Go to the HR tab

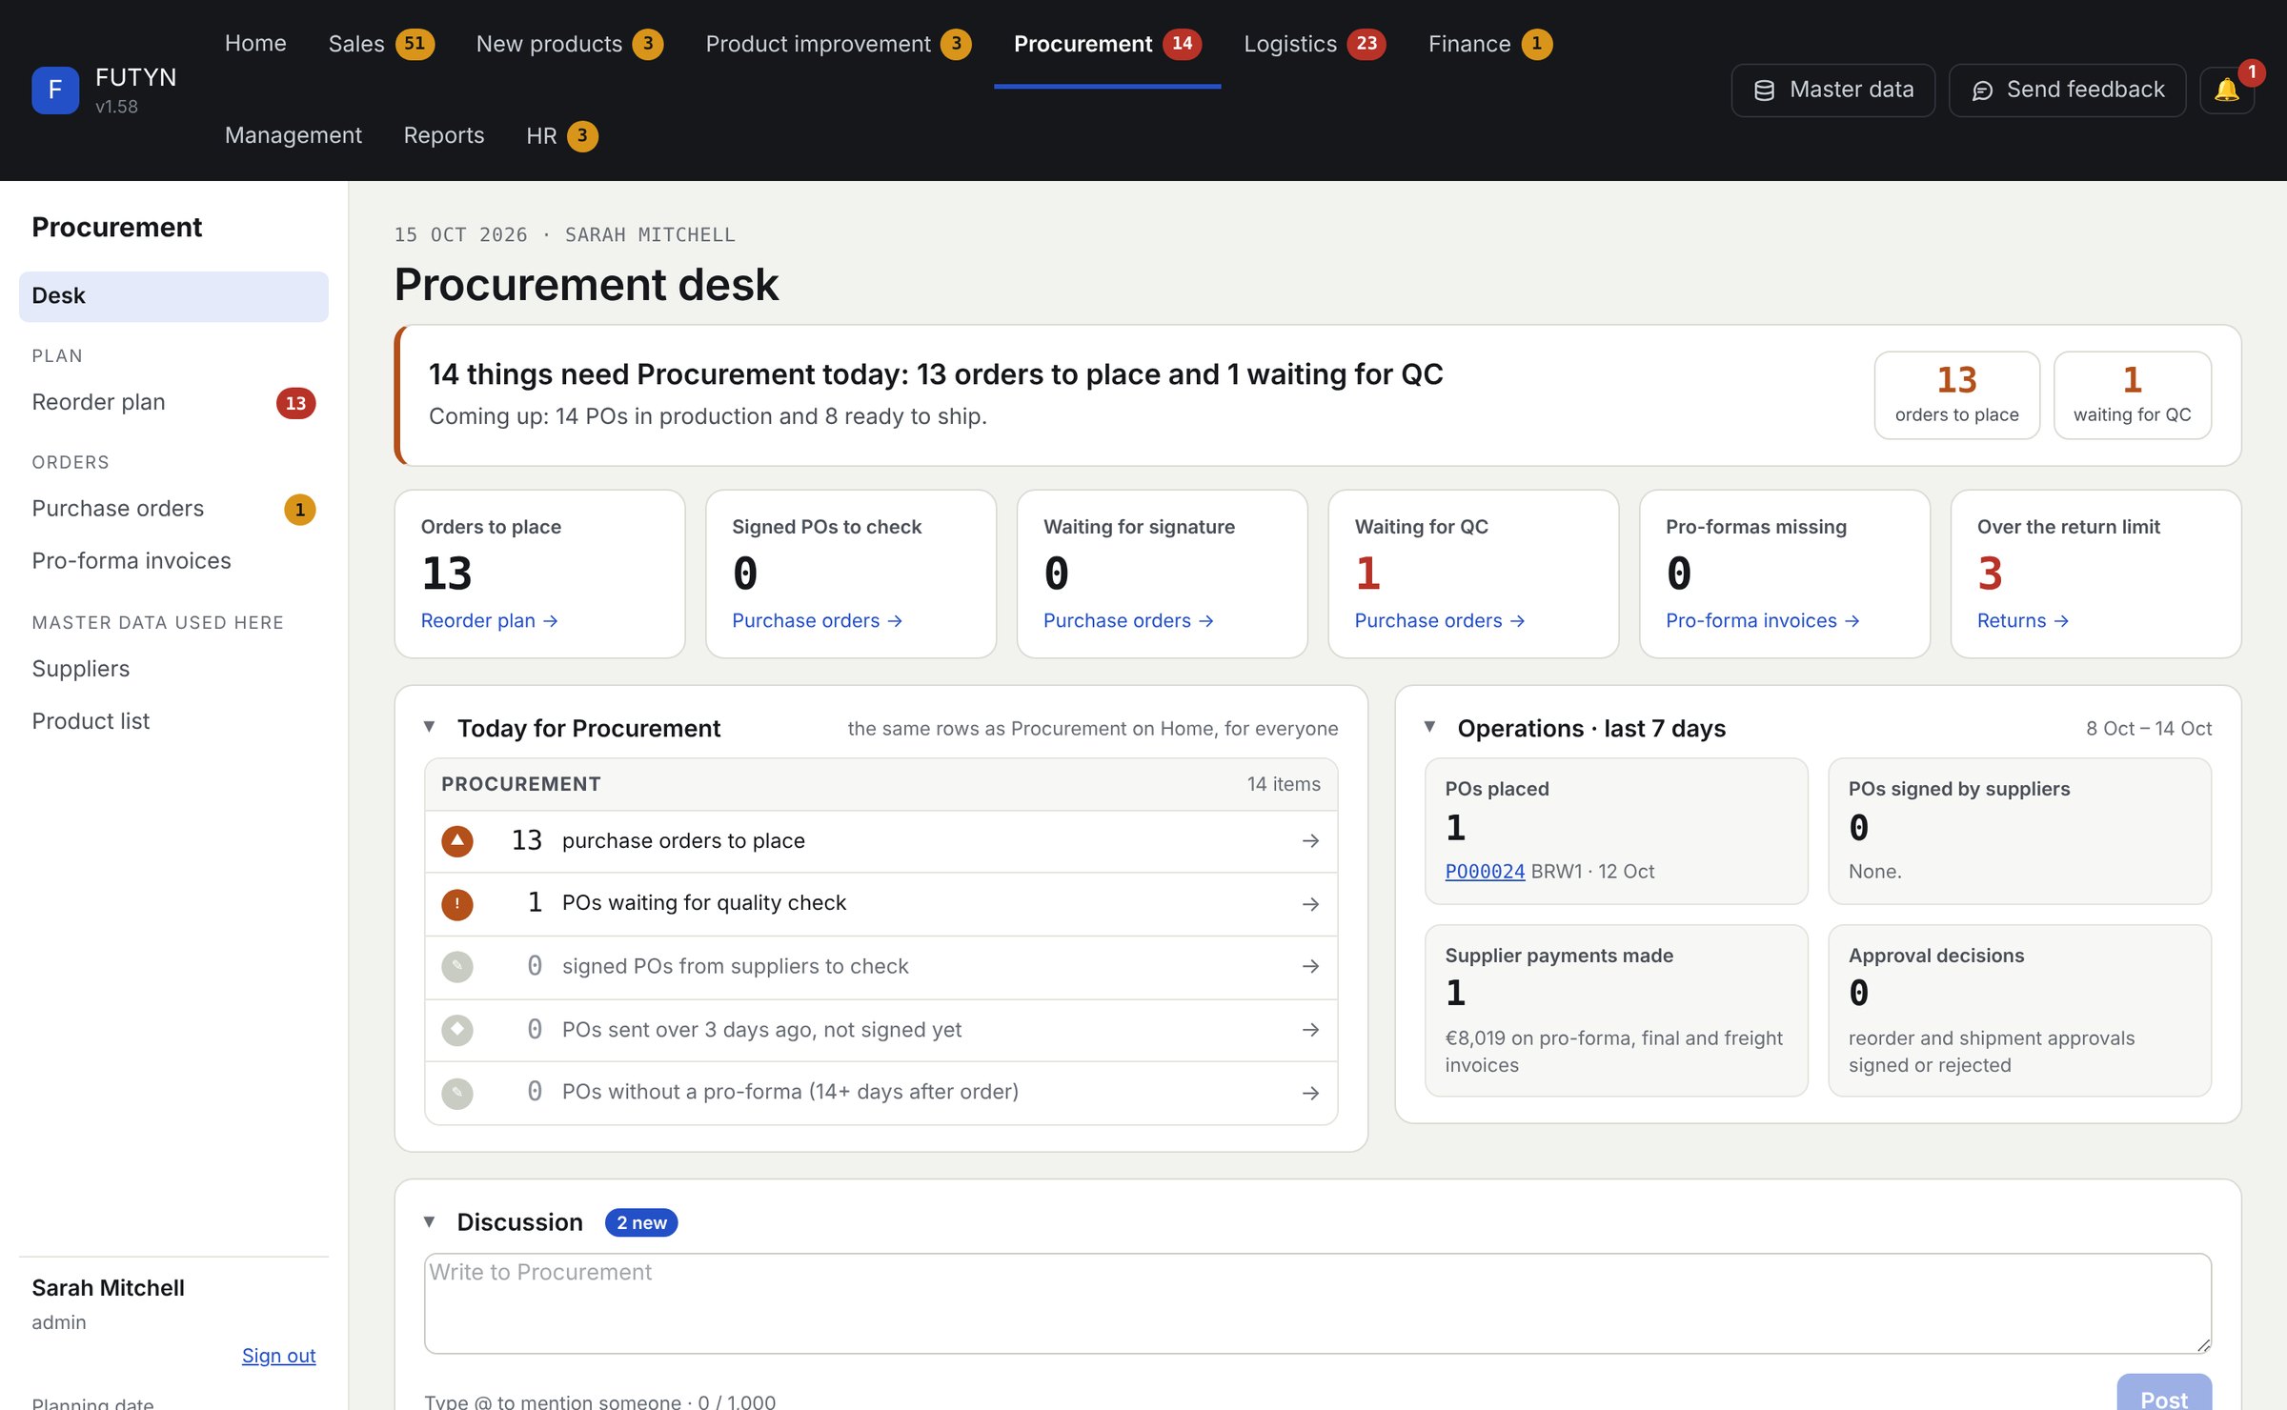[x=561, y=135]
